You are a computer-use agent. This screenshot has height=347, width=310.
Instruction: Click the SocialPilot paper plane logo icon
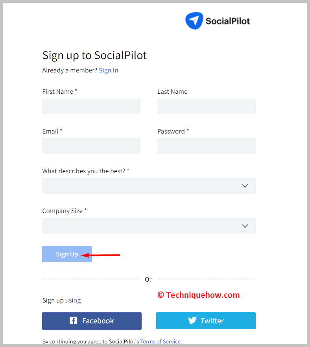(194, 20)
